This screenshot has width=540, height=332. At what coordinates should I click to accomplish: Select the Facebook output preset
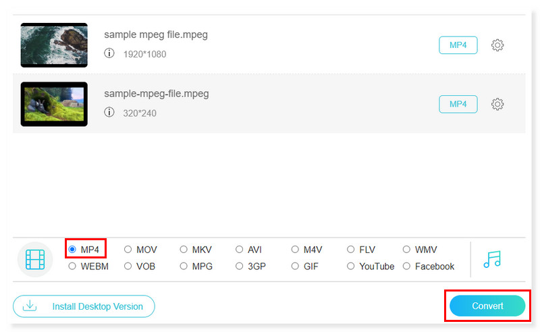click(x=406, y=267)
